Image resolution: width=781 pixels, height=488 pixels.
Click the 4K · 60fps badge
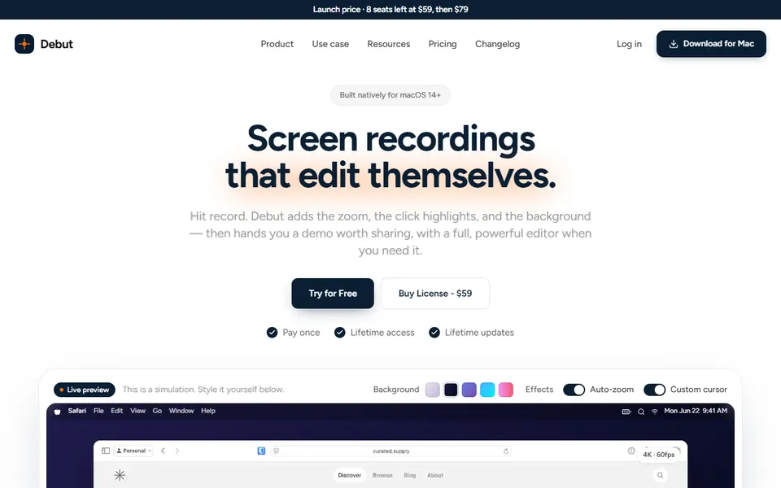pos(658,455)
